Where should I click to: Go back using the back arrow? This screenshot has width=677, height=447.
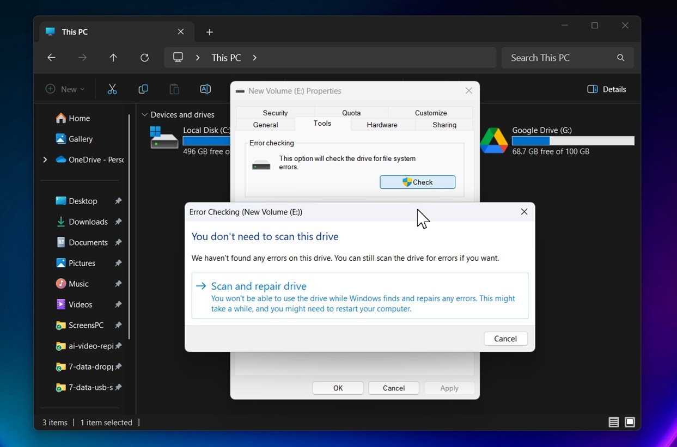pos(51,58)
